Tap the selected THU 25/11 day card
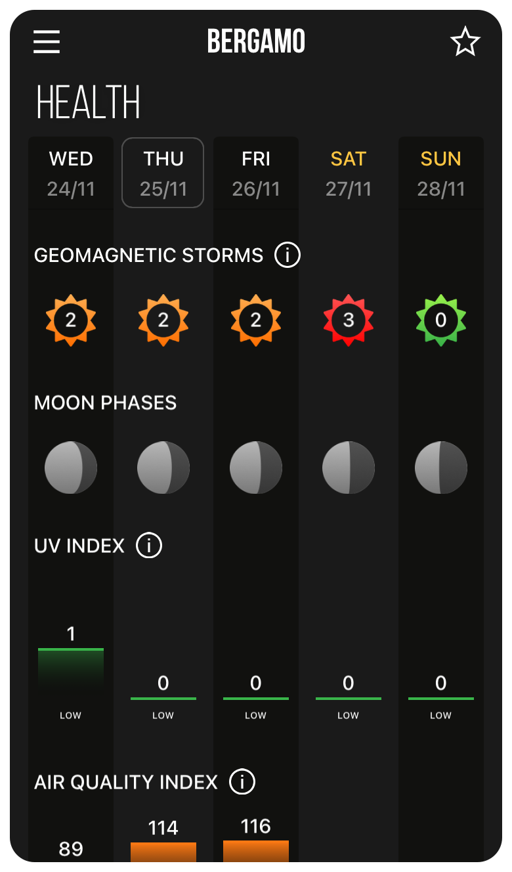The image size is (512, 872). click(x=163, y=173)
